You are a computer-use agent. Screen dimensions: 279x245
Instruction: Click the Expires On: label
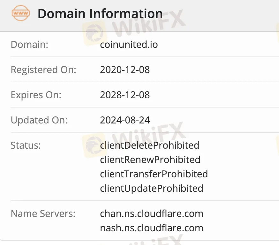click(36, 95)
